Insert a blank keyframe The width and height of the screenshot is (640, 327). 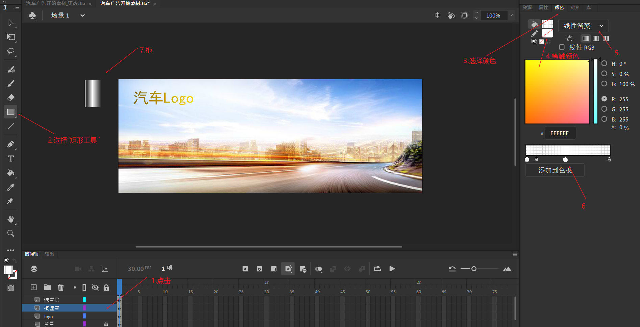tap(260, 269)
